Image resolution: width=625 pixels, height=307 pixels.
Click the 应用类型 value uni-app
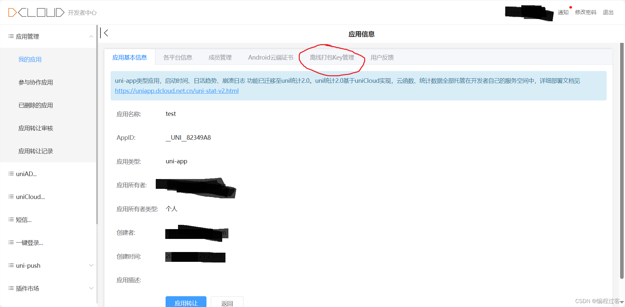(176, 161)
